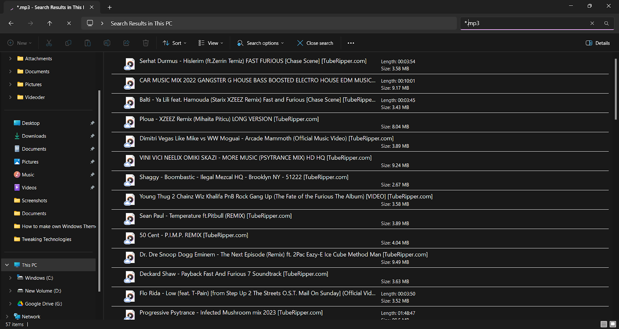Go up one level with up arrow
This screenshot has width=619, height=329.
[50, 23]
